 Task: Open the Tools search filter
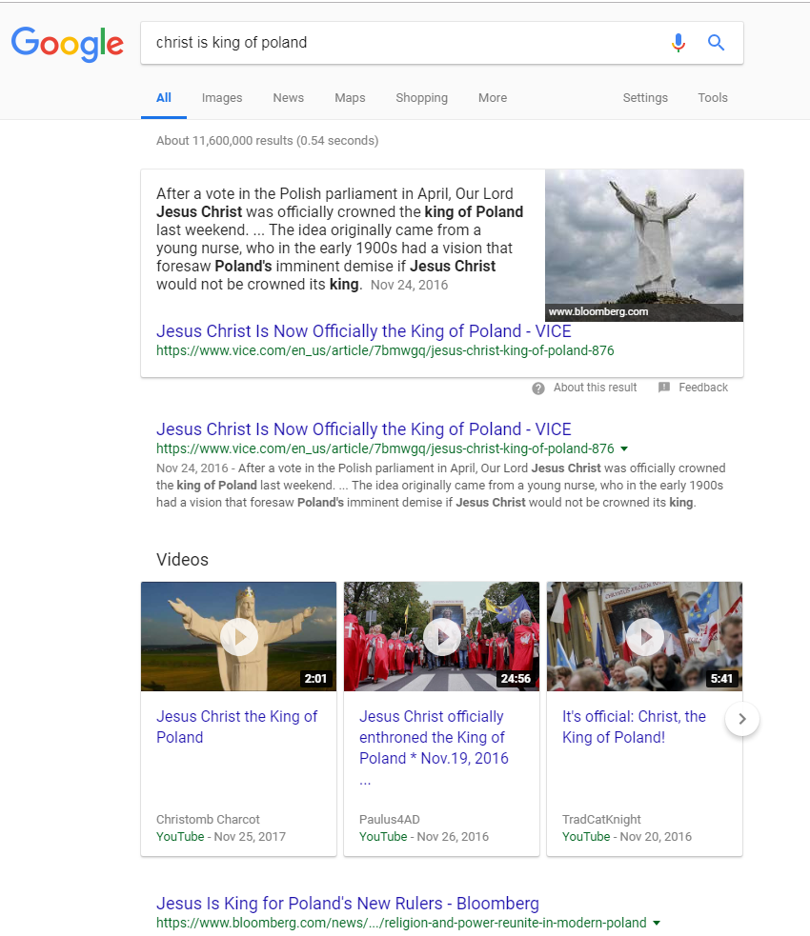point(713,98)
